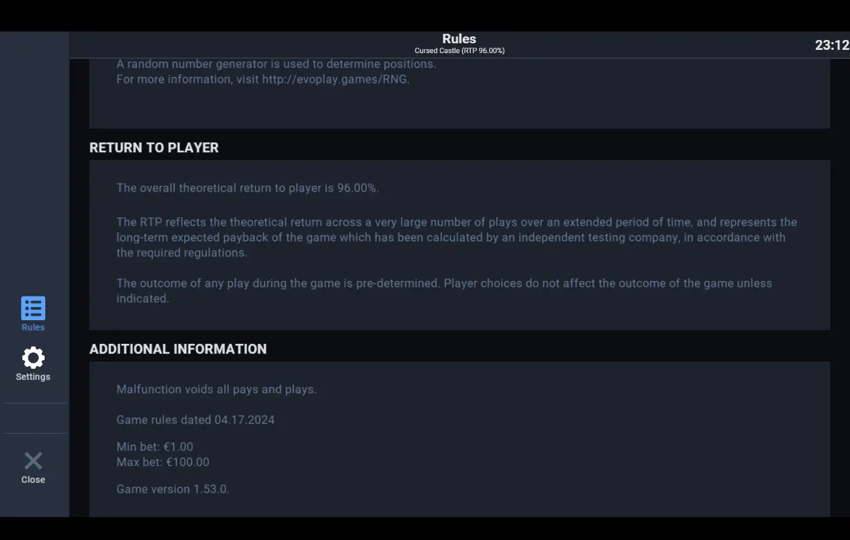Click the Malfunction voids all pays text
Screen dimensions: 850x540
tap(217, 390)
